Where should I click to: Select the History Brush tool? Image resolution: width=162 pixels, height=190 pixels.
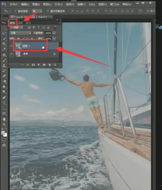(4, 71)
